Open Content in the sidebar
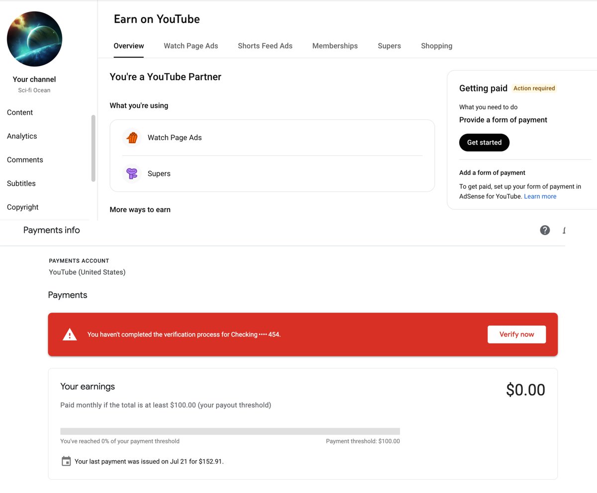Screen dimensions: 597x493 pos(20,112)
